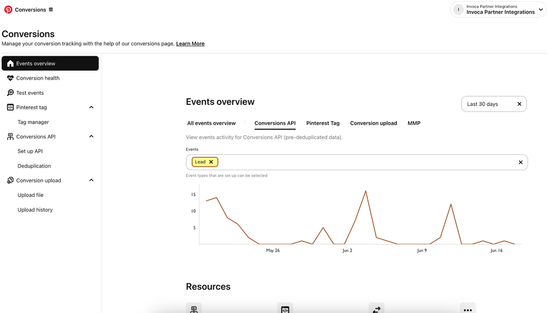Image resolution: width=547 pixels, height=313 pixels.
Task: Open Upload file page
Action: point(30,195)
